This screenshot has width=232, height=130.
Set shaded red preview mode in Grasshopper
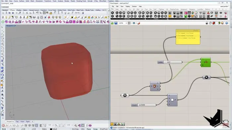[x=214, y=23]
